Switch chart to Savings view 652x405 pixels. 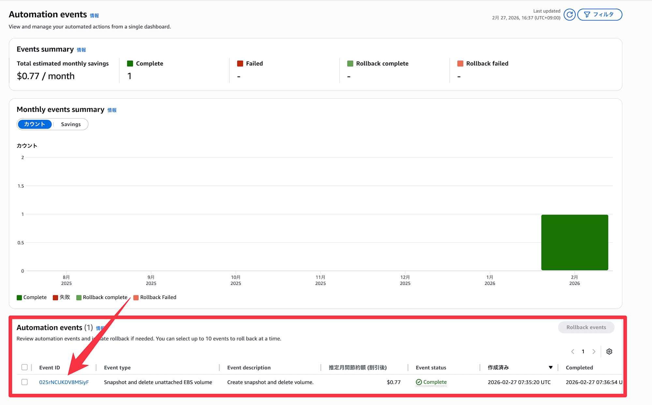(71, 124)
